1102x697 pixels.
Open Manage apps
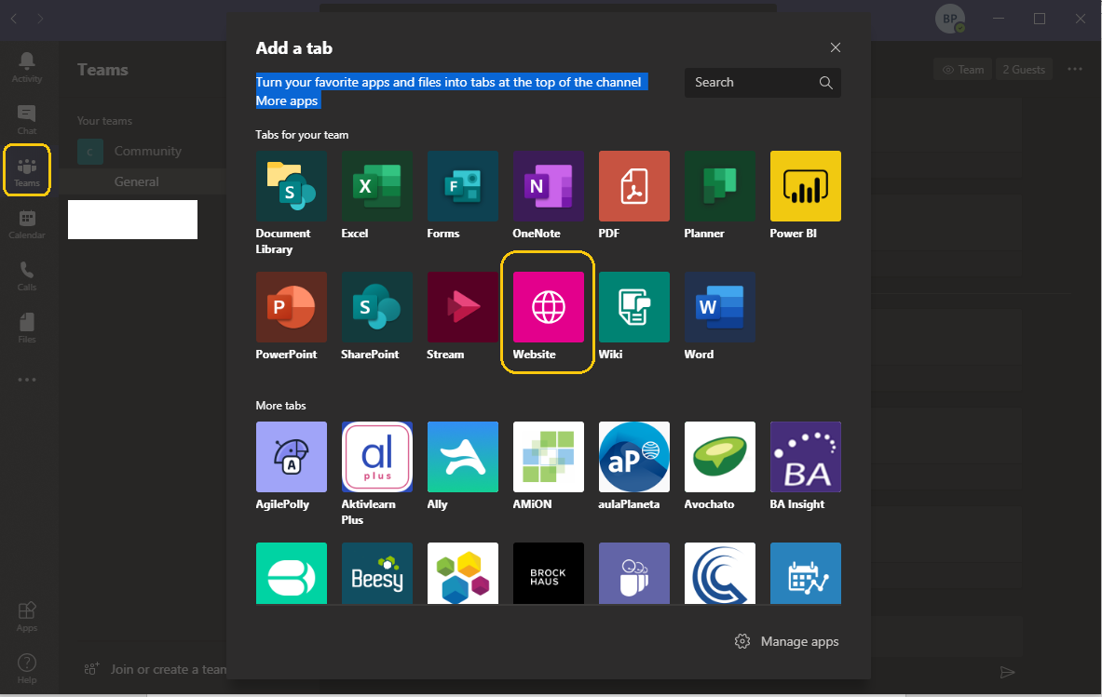tap(786, 641)
